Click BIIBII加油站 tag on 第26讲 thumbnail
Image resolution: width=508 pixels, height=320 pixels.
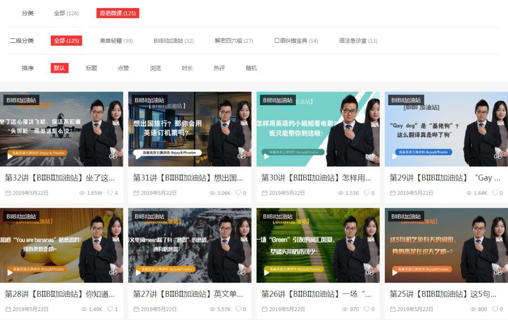(278, 217)
